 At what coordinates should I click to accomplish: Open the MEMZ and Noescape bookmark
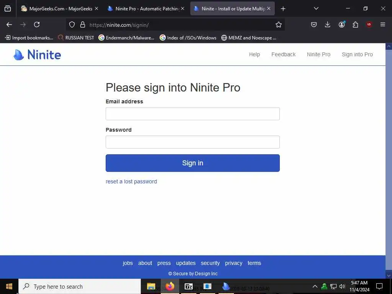point(249,38)
